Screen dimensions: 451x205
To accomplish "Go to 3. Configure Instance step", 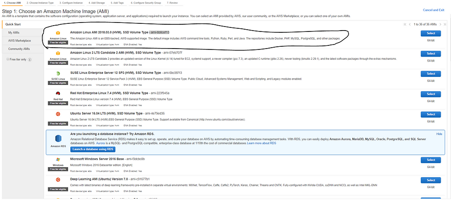I will pyautogui.click(x=71, y=3).
